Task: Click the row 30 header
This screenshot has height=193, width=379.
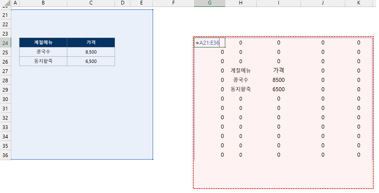Action: coord(5,99)
